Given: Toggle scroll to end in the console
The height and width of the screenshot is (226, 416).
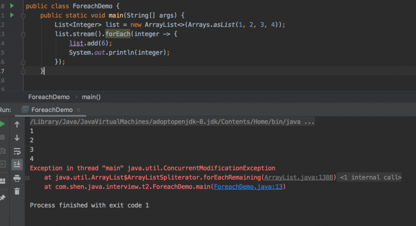Looking at the screenshot, I should pos(17,164).
